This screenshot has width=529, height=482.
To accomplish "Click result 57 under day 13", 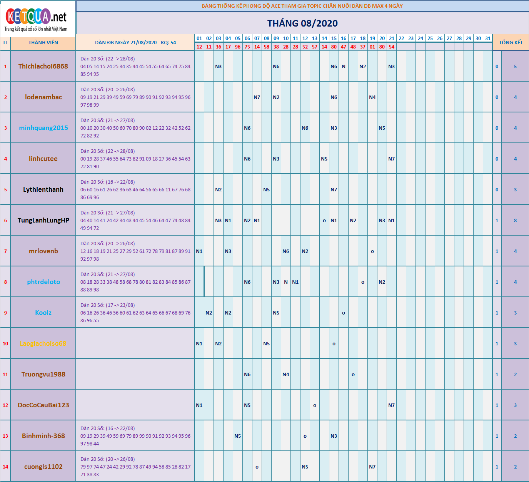I will (315, 47).
